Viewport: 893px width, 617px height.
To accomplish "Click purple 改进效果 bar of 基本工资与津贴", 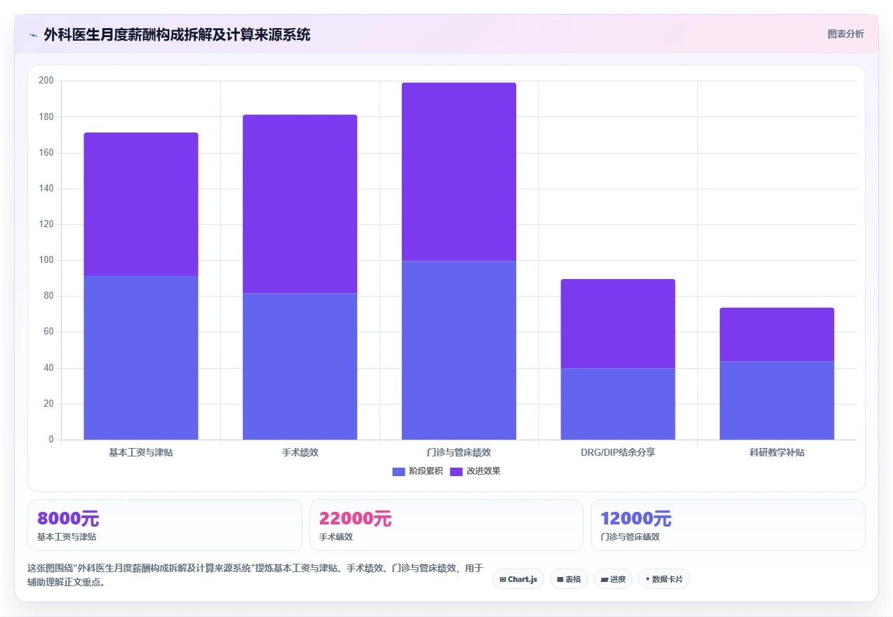I will pyautogui.click(x=141, y=204).
